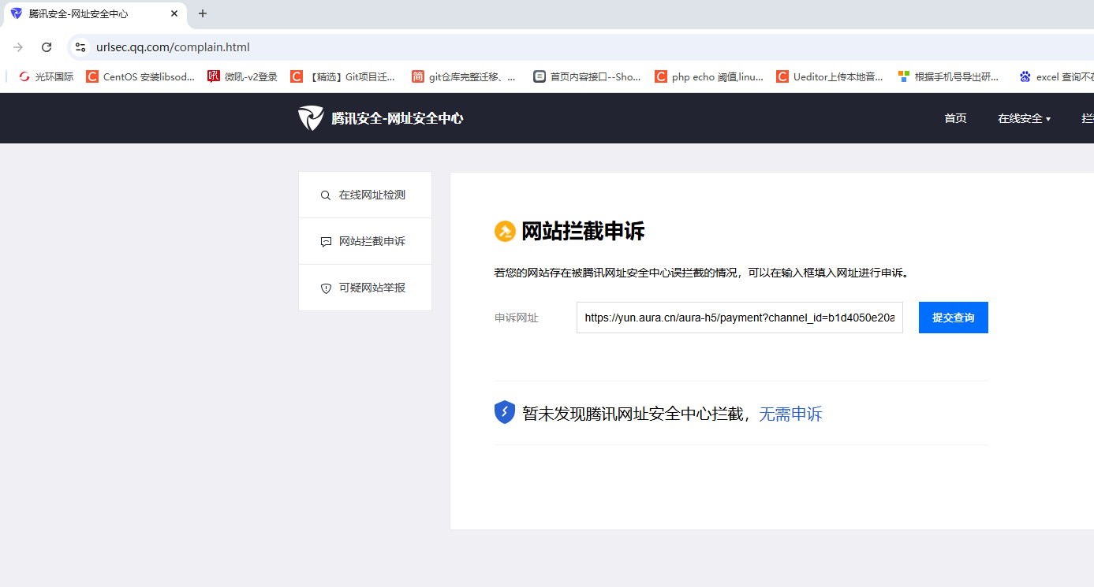Reload the page with the refresh icon

[x=47, y=47]
